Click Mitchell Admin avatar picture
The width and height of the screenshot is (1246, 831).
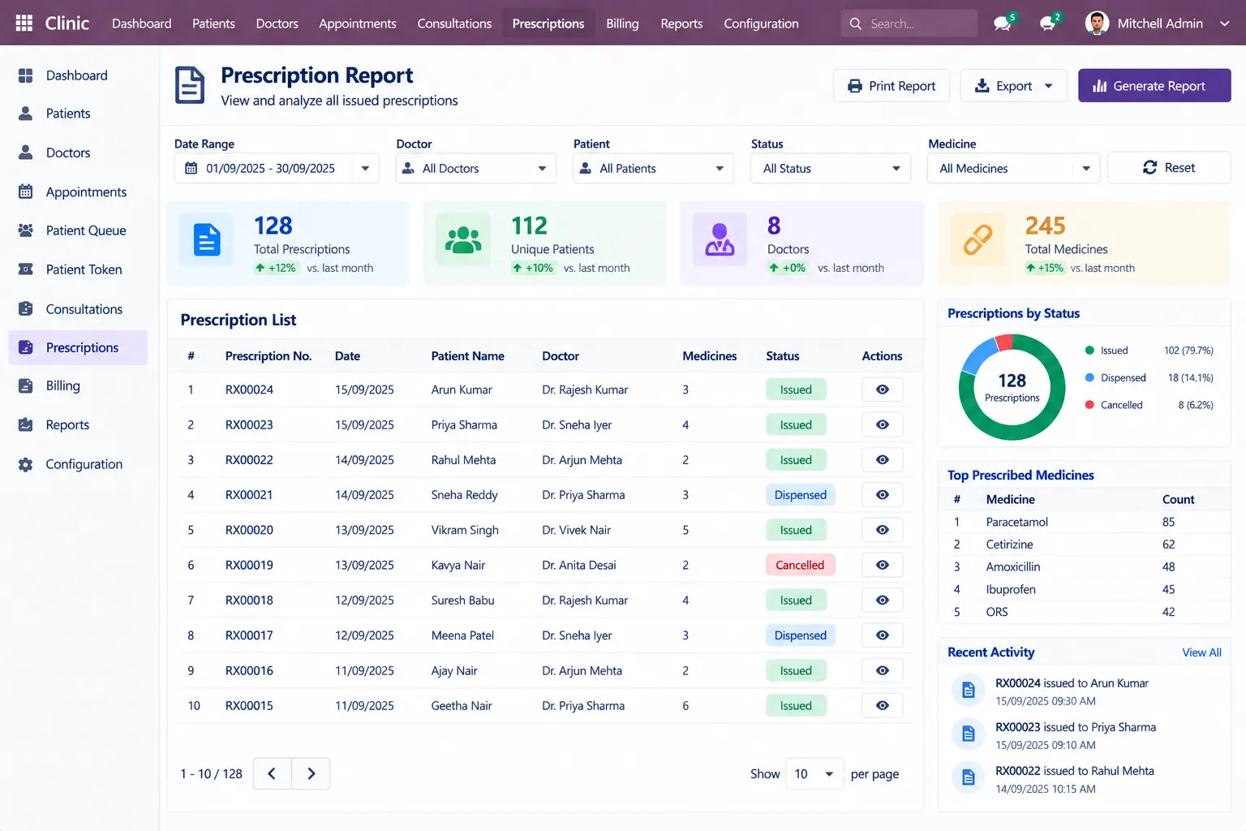point(1097,24)
